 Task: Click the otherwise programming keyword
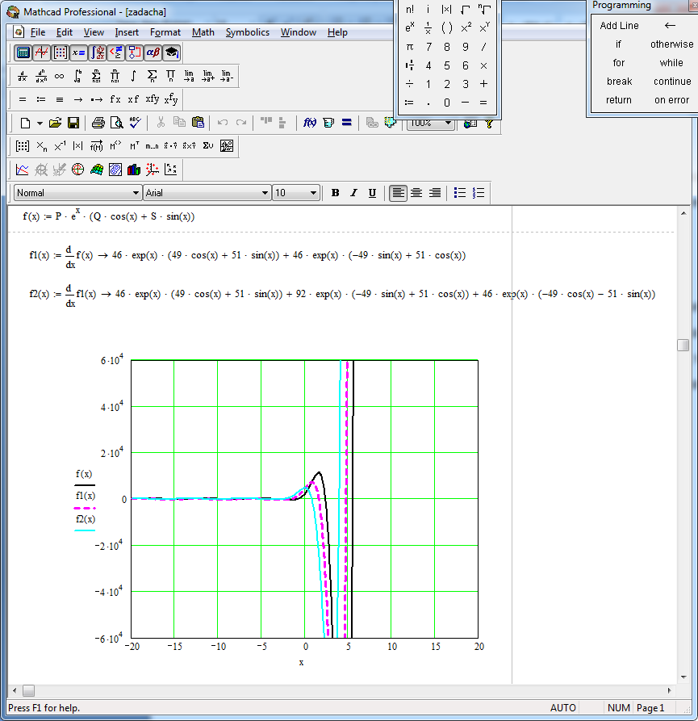coord(671,44)
